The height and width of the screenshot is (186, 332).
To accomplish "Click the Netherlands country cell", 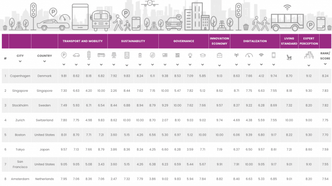I will click(x=44, y=179).
